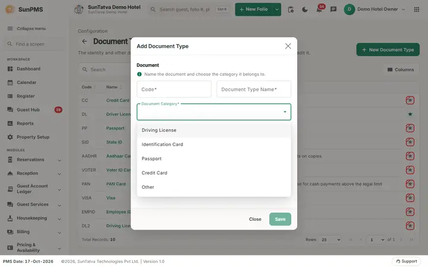Open the page number dropdown
The image size is (428, 267).
coord(376,240)
